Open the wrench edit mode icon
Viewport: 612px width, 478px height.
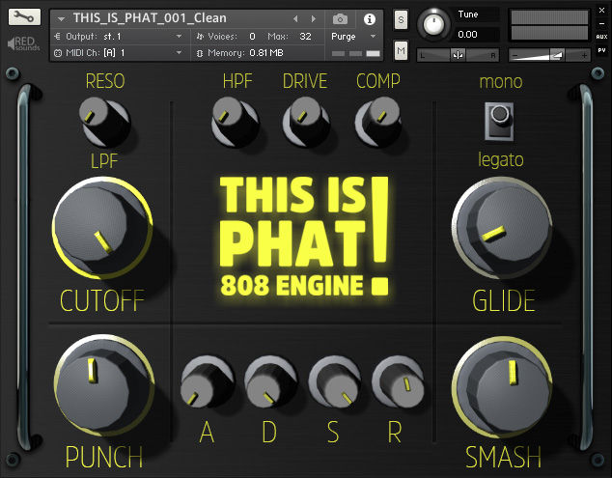tap(25, 18)
